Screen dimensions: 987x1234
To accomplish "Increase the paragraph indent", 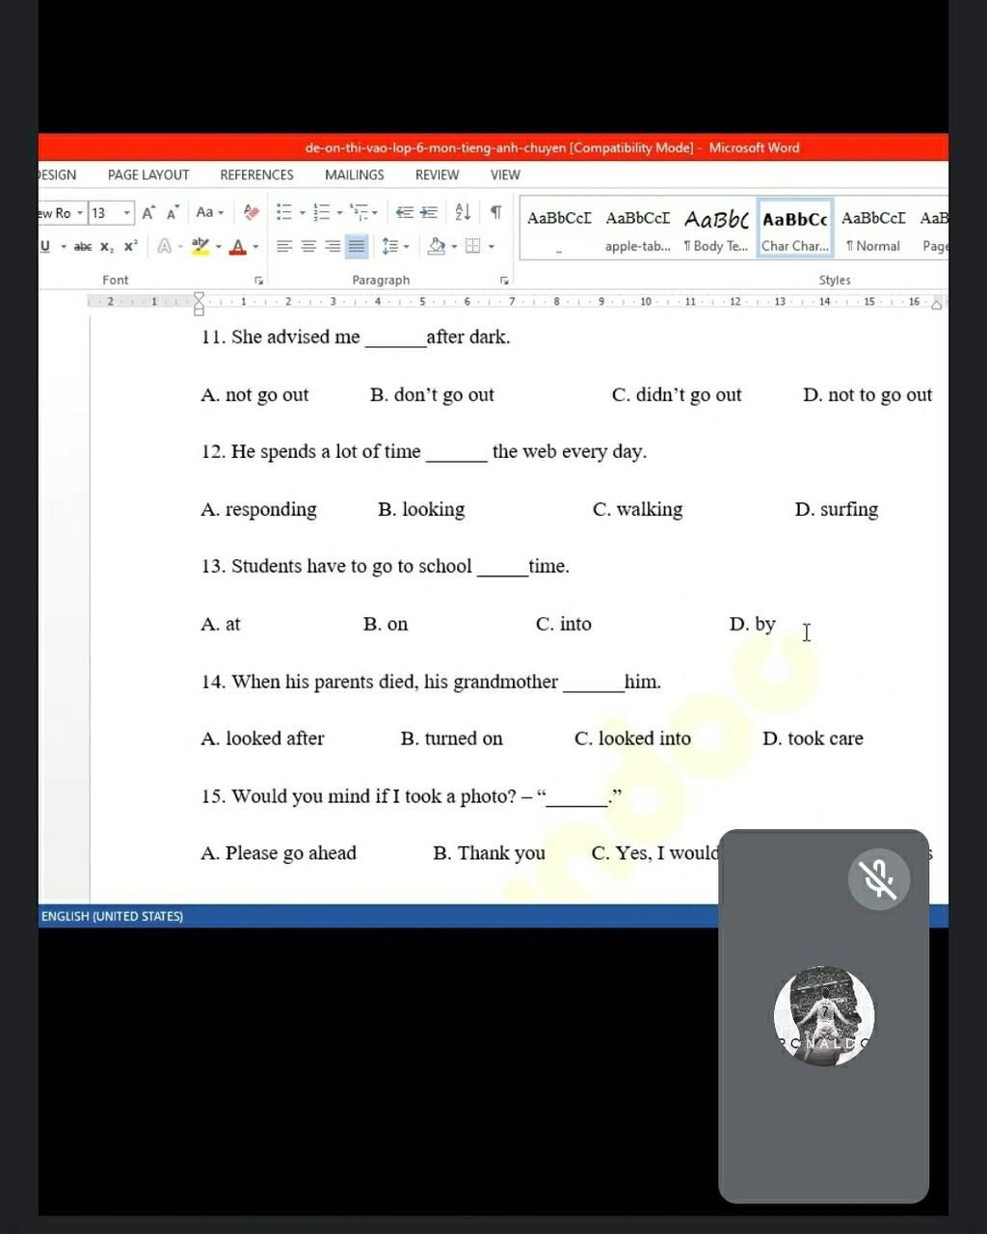I will tap(430, 212).
